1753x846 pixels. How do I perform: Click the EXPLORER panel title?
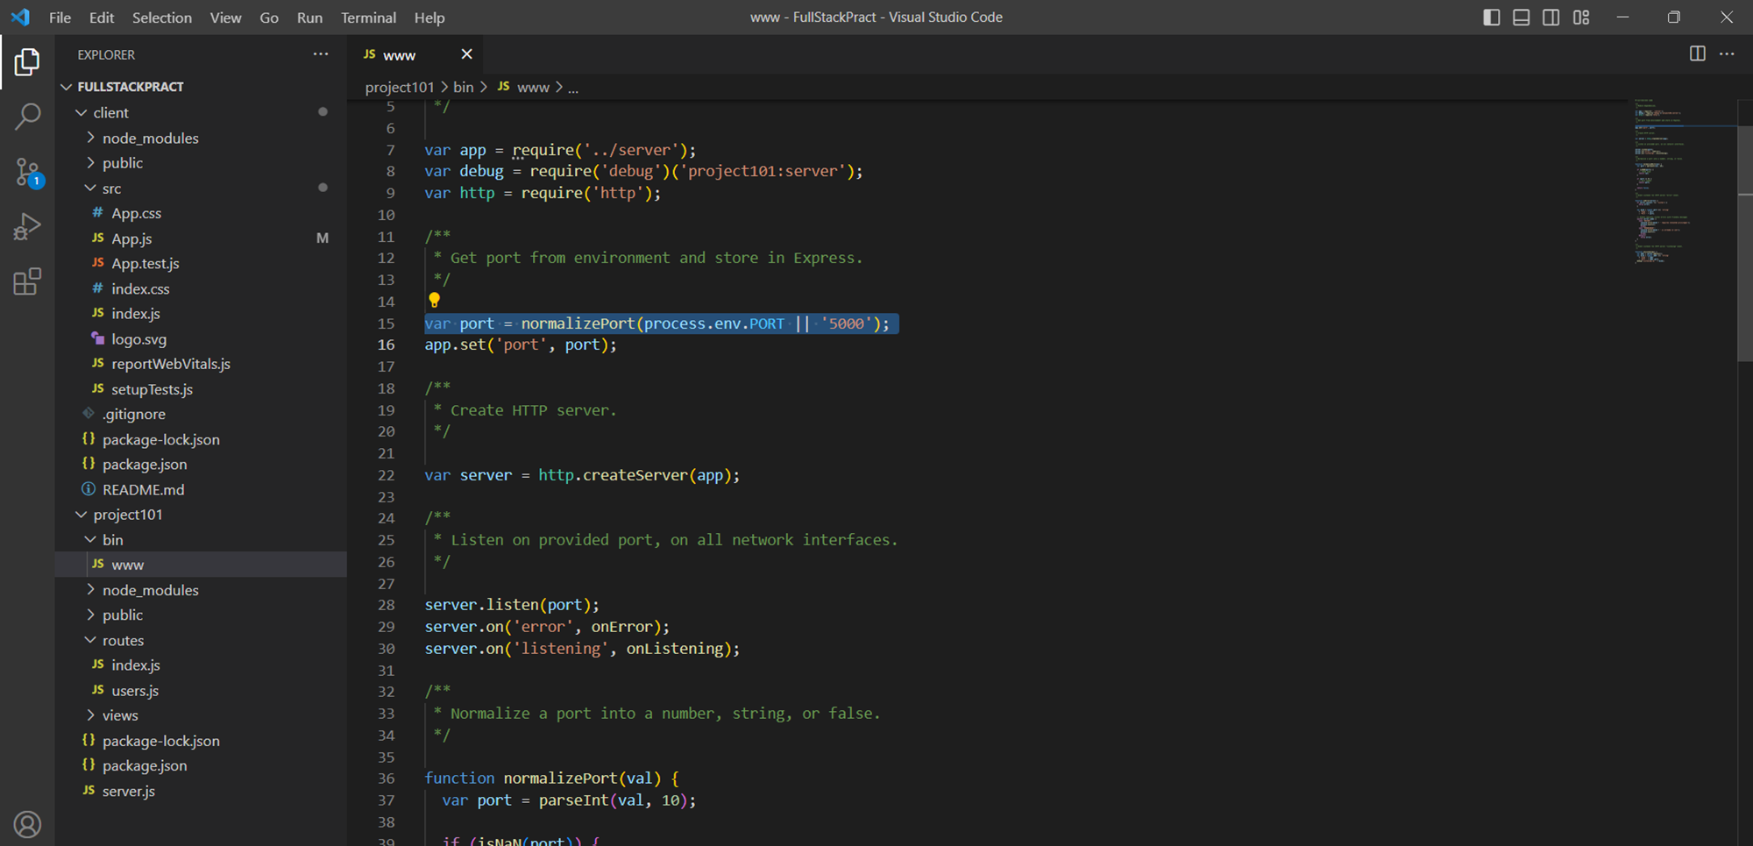[106, 54]
